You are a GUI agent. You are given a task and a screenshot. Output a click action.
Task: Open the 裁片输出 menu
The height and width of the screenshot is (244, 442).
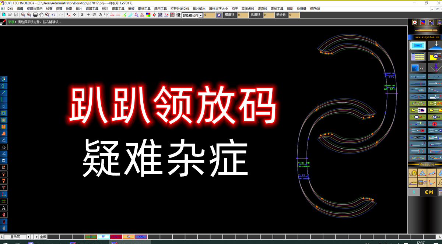click(x=199, y=8)
